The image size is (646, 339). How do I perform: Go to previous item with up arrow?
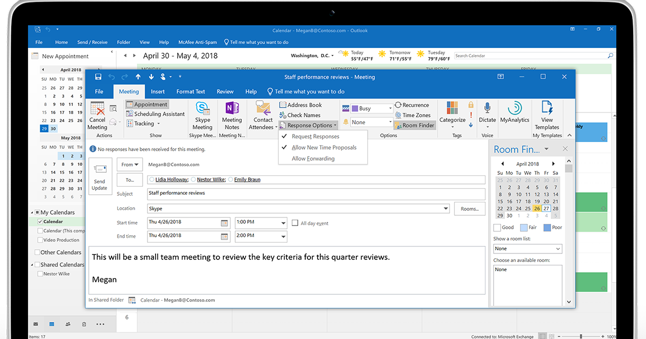click(138, 77)
